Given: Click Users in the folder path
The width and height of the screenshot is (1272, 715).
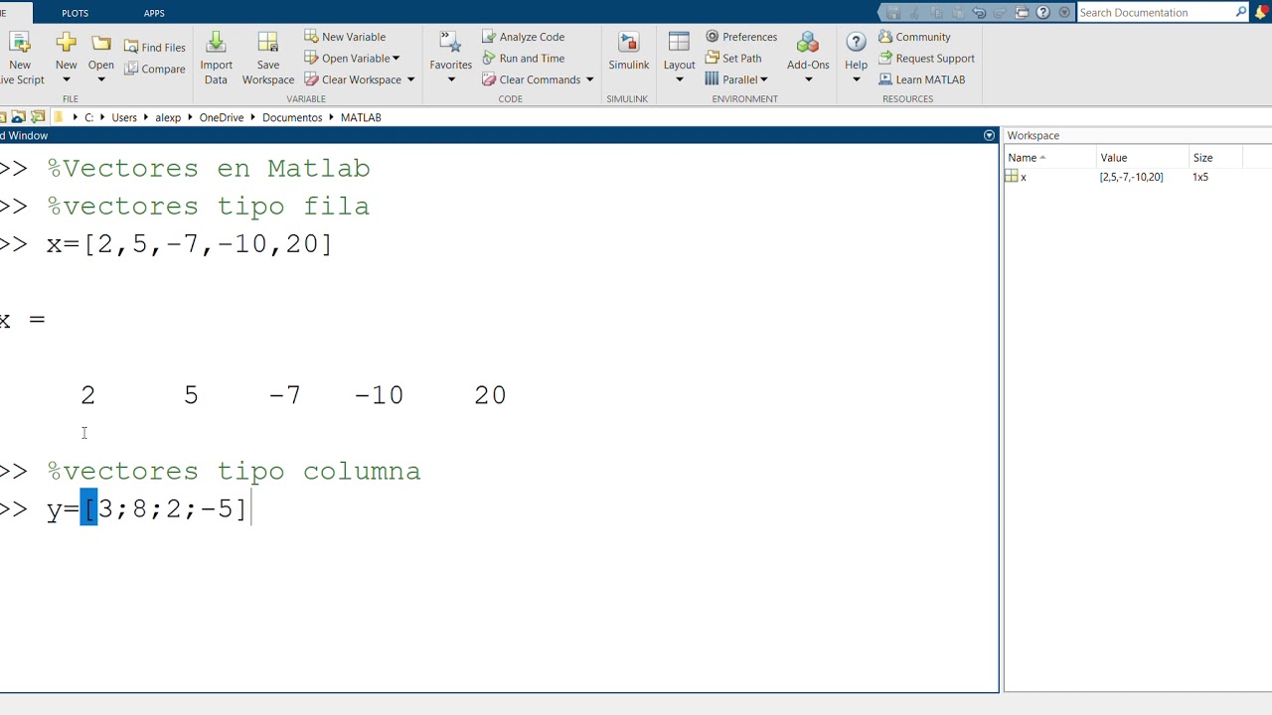Looking at the screenshot, I should pyautogui.click(x=124, y=117).
